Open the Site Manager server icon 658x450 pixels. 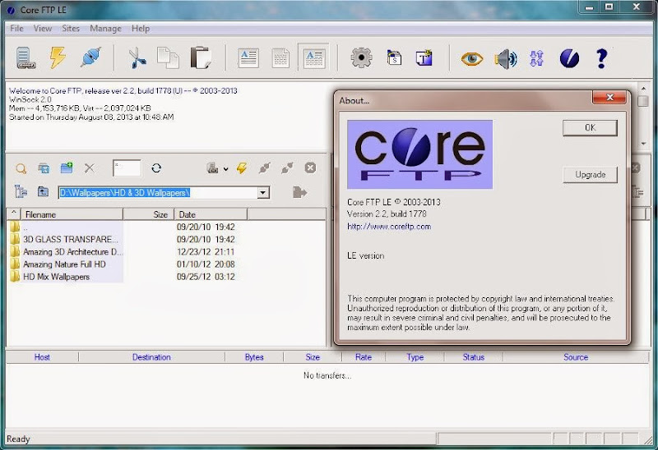click(25, 57)
